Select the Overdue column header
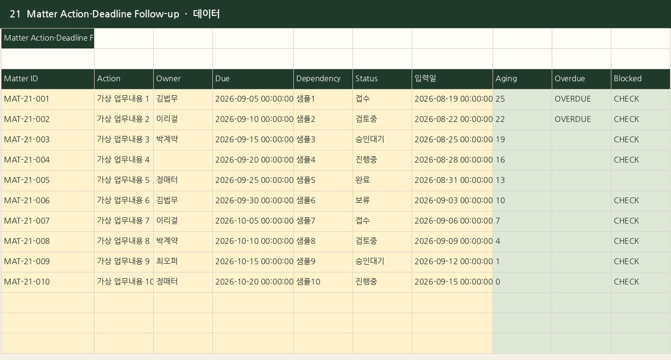Screen dimensions: 671x360 tap(581, 79)
